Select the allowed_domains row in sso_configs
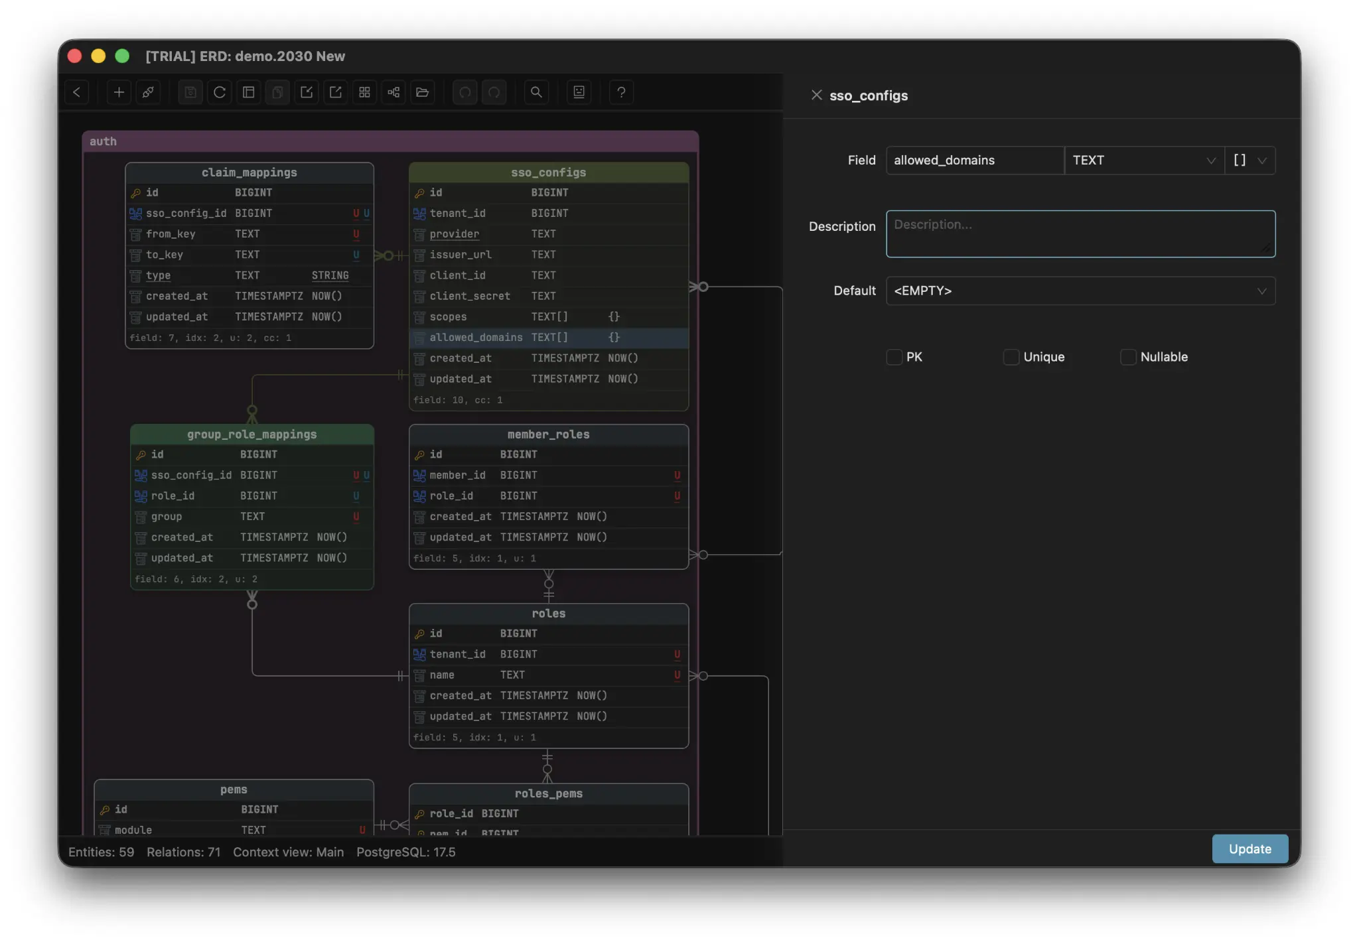 tap(549, 338)
